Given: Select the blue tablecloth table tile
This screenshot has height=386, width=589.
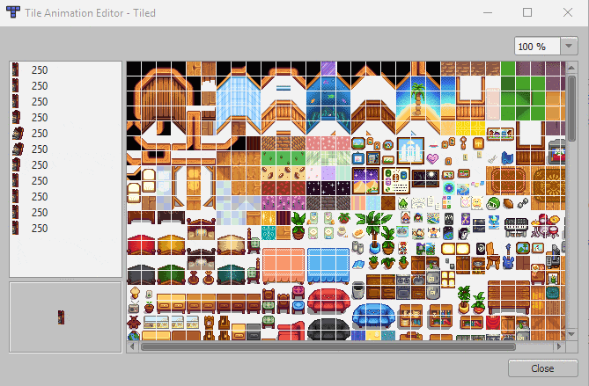Looking at the screenshot, I should coord(328,266).
